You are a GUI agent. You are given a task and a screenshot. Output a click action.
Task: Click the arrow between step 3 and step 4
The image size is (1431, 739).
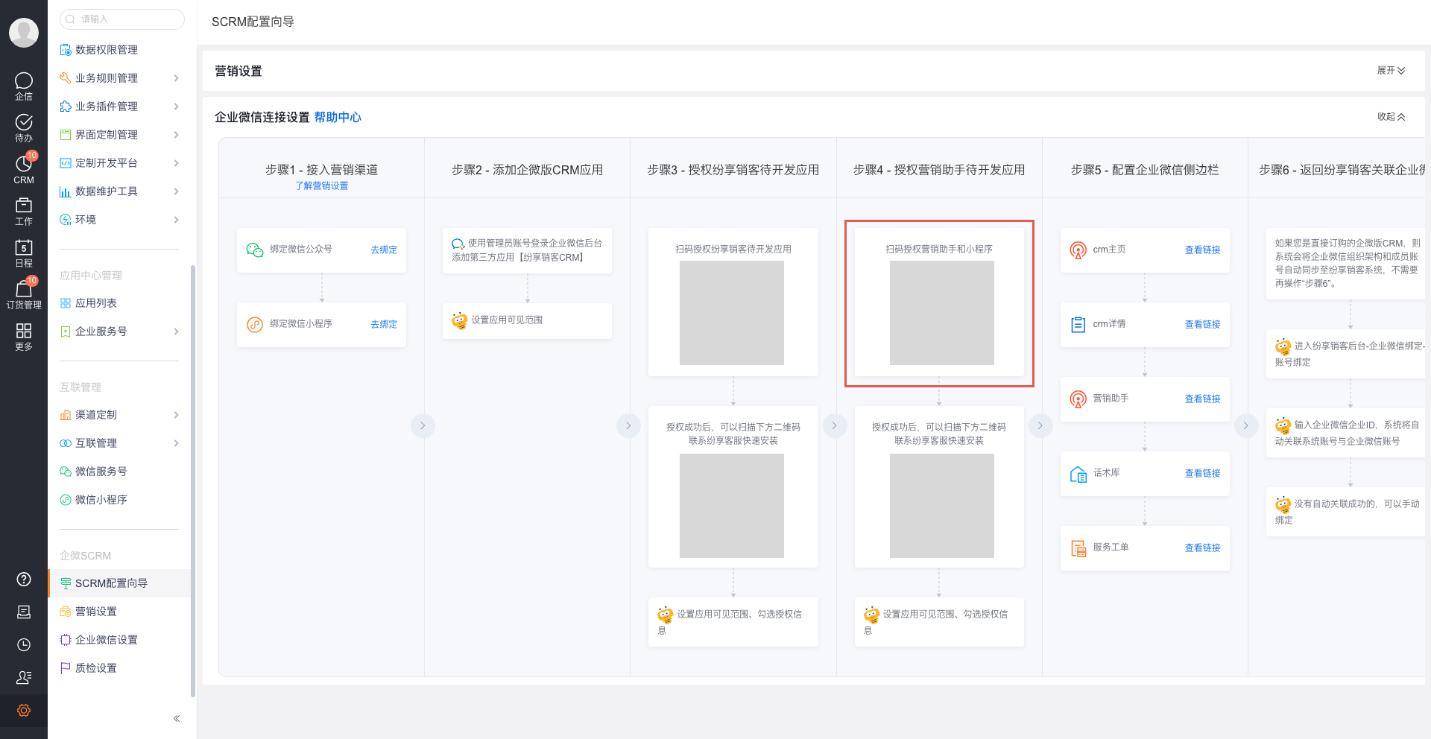(834, 425)
